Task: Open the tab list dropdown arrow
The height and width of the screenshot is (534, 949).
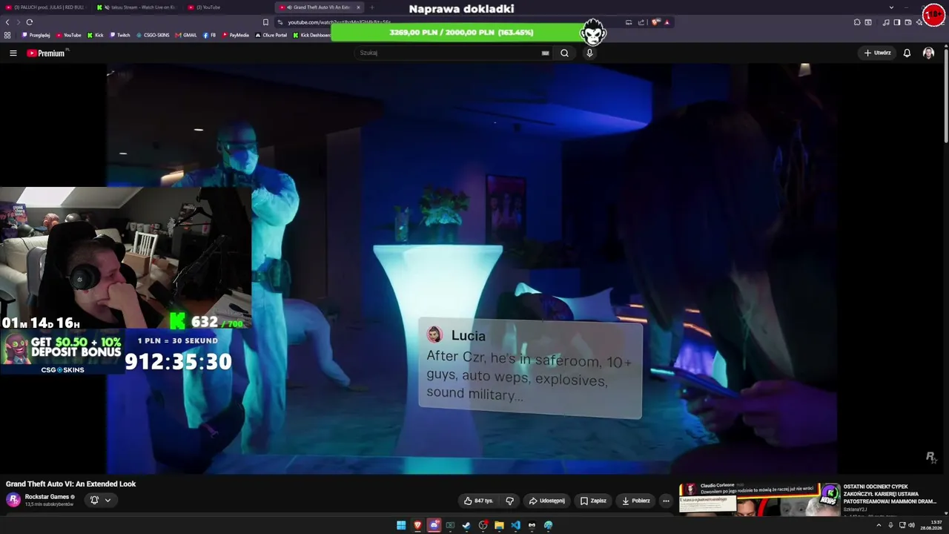Action: click(891, 7)
